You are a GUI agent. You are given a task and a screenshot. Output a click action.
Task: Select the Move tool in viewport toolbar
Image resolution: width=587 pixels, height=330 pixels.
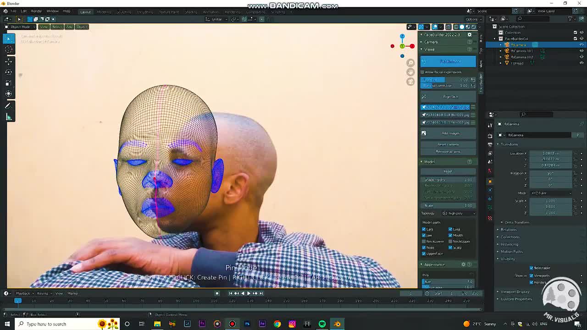[x=9, y=61]
